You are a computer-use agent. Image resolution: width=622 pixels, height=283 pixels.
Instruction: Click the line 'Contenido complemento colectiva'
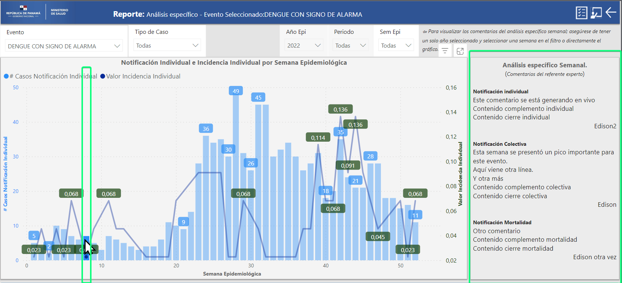pos(522,187)
